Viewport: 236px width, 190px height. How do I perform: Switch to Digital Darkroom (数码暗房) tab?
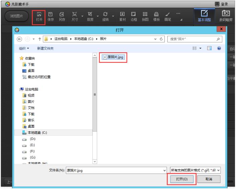[226, 16]
